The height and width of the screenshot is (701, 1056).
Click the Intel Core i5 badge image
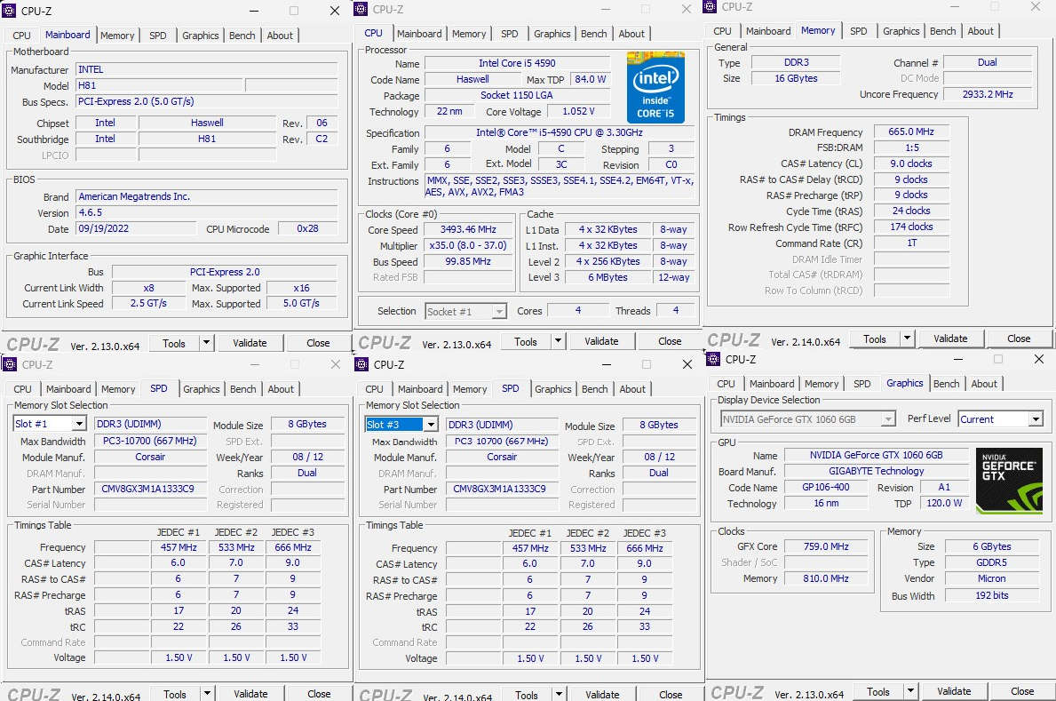655,86
